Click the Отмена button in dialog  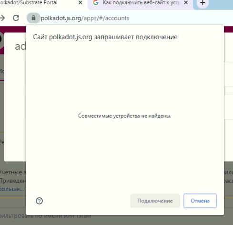point(200,201)
